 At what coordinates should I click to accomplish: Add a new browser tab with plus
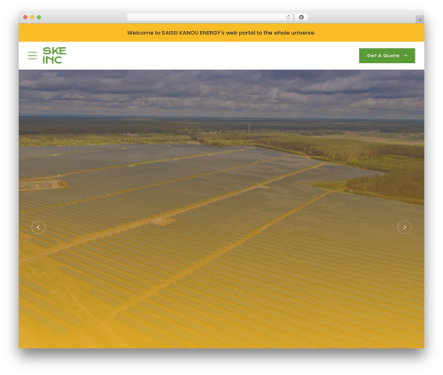(420, 20)
